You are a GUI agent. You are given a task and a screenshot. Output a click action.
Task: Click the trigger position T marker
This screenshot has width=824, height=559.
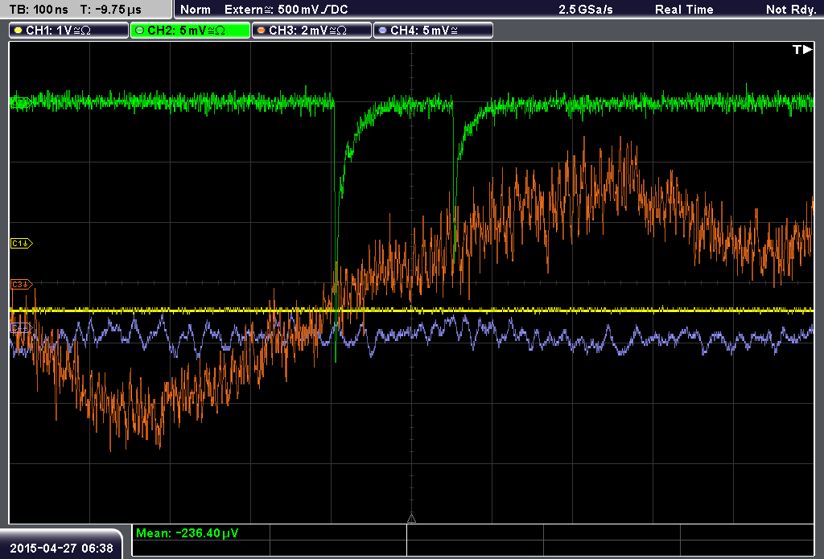pos(802,49)
